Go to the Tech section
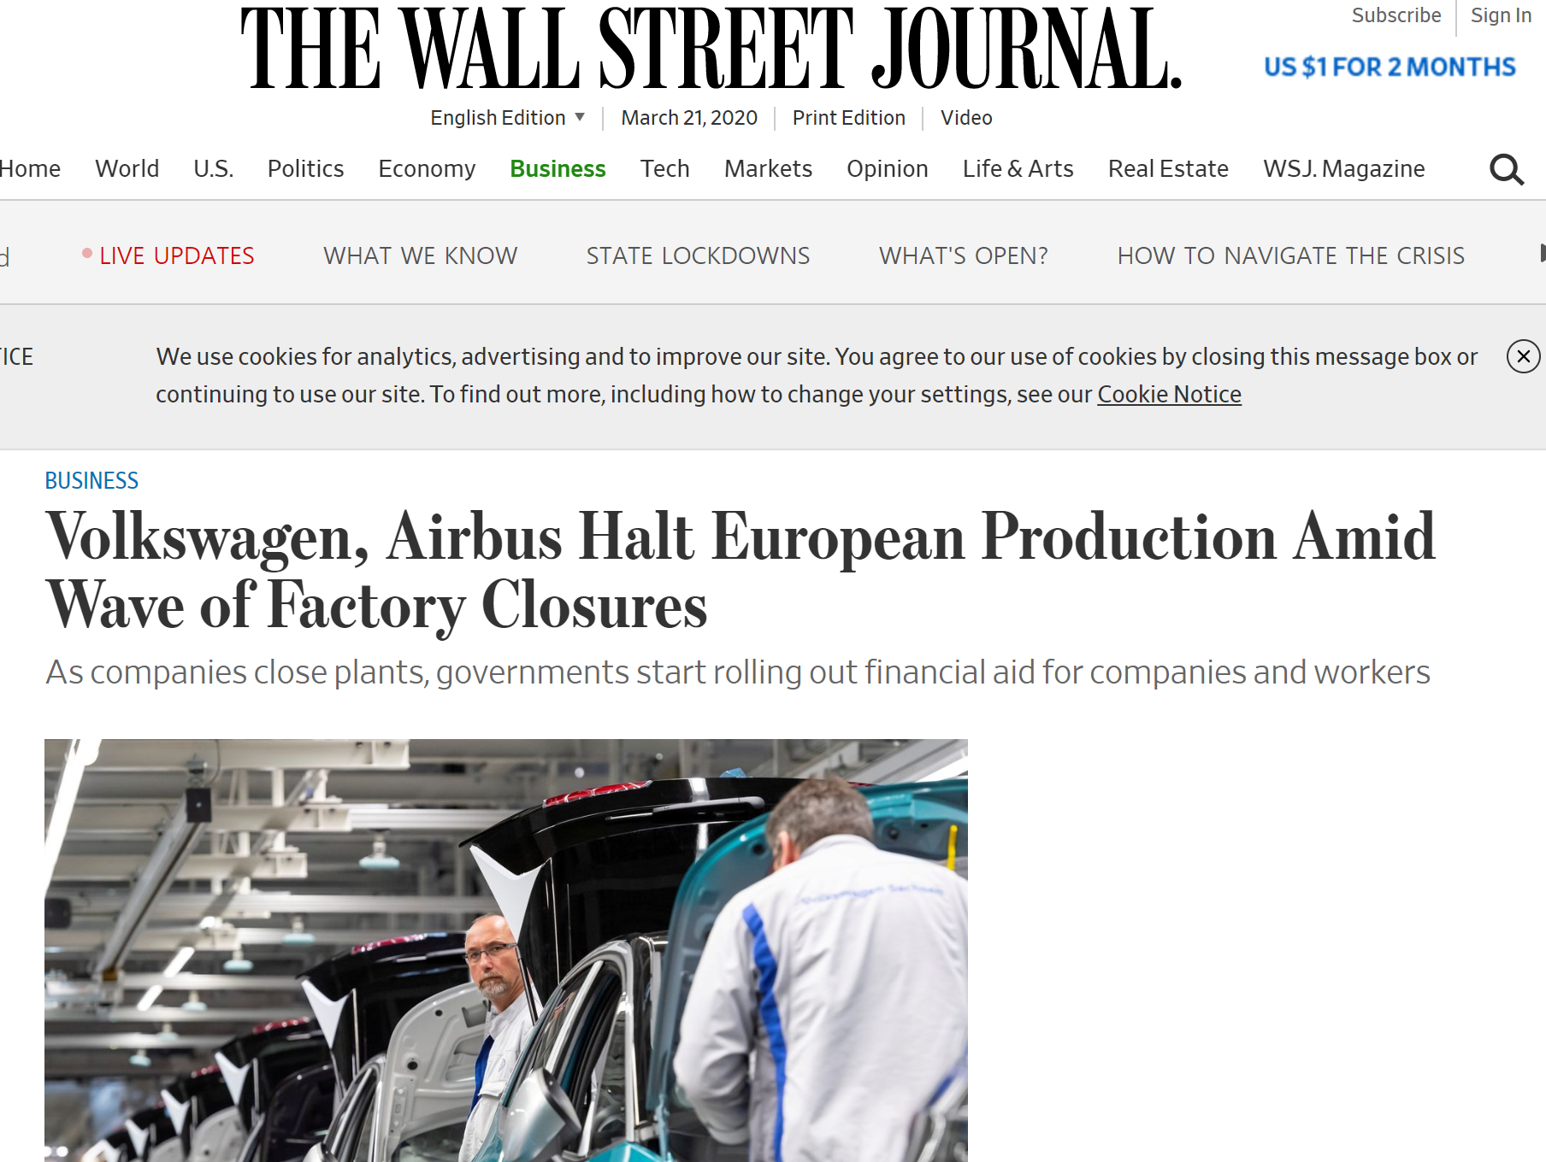Screen dimensions: 1546x1162 click(664, 169)
